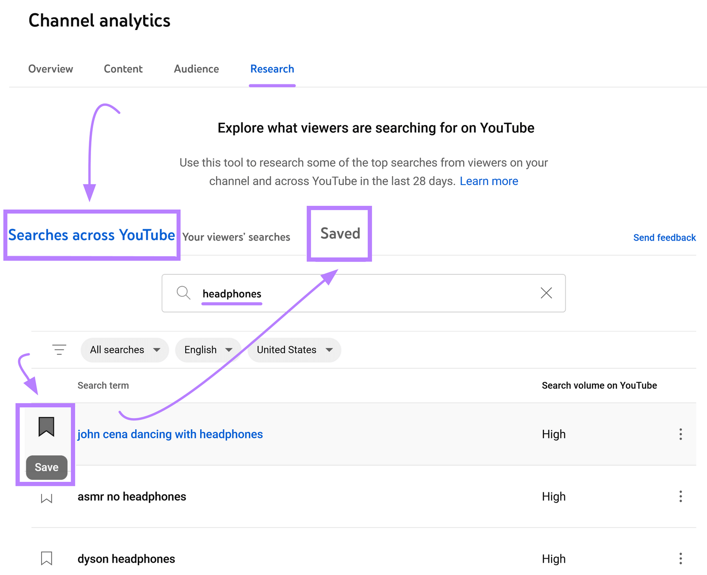Open the three-dot menu for 'dyson headphones'
This screenshot has height=575, width=707.
(x=680, y=558)
